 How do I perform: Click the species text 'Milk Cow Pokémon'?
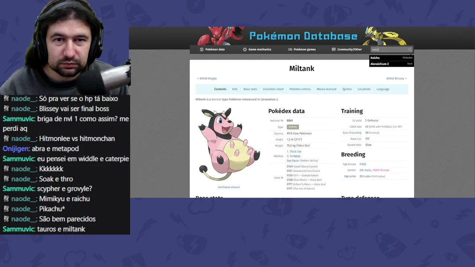(x=299, y=133)
